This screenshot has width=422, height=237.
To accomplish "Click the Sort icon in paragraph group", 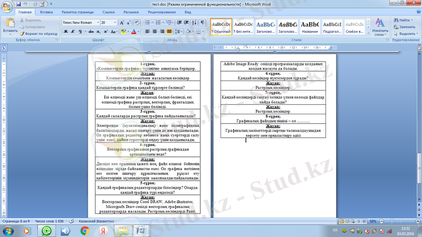I will coord(194,23).
